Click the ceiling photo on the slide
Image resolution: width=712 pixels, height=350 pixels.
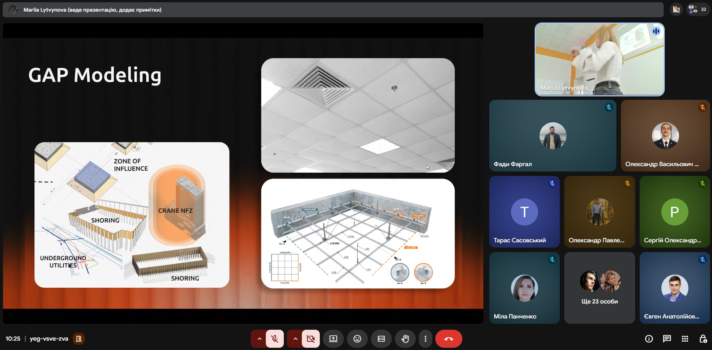(x=358, y=115)
